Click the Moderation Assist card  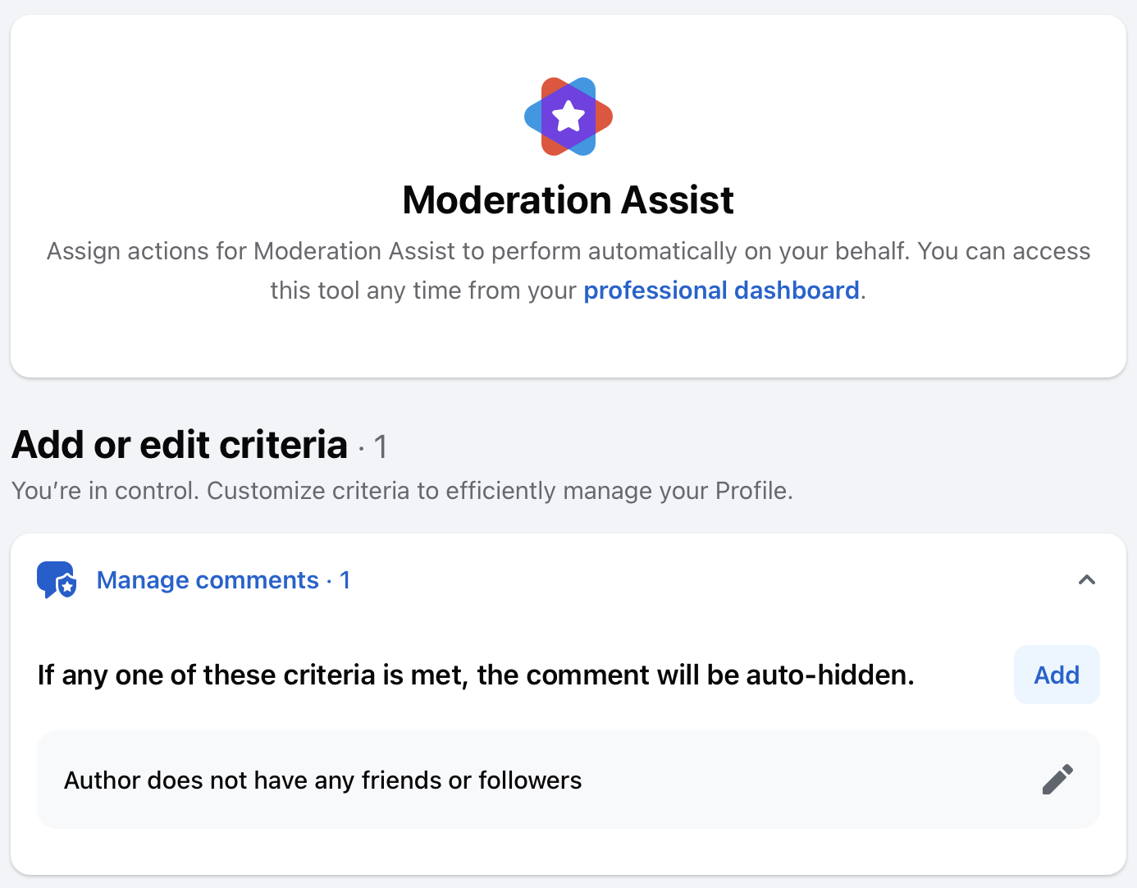tap(568, 197)
